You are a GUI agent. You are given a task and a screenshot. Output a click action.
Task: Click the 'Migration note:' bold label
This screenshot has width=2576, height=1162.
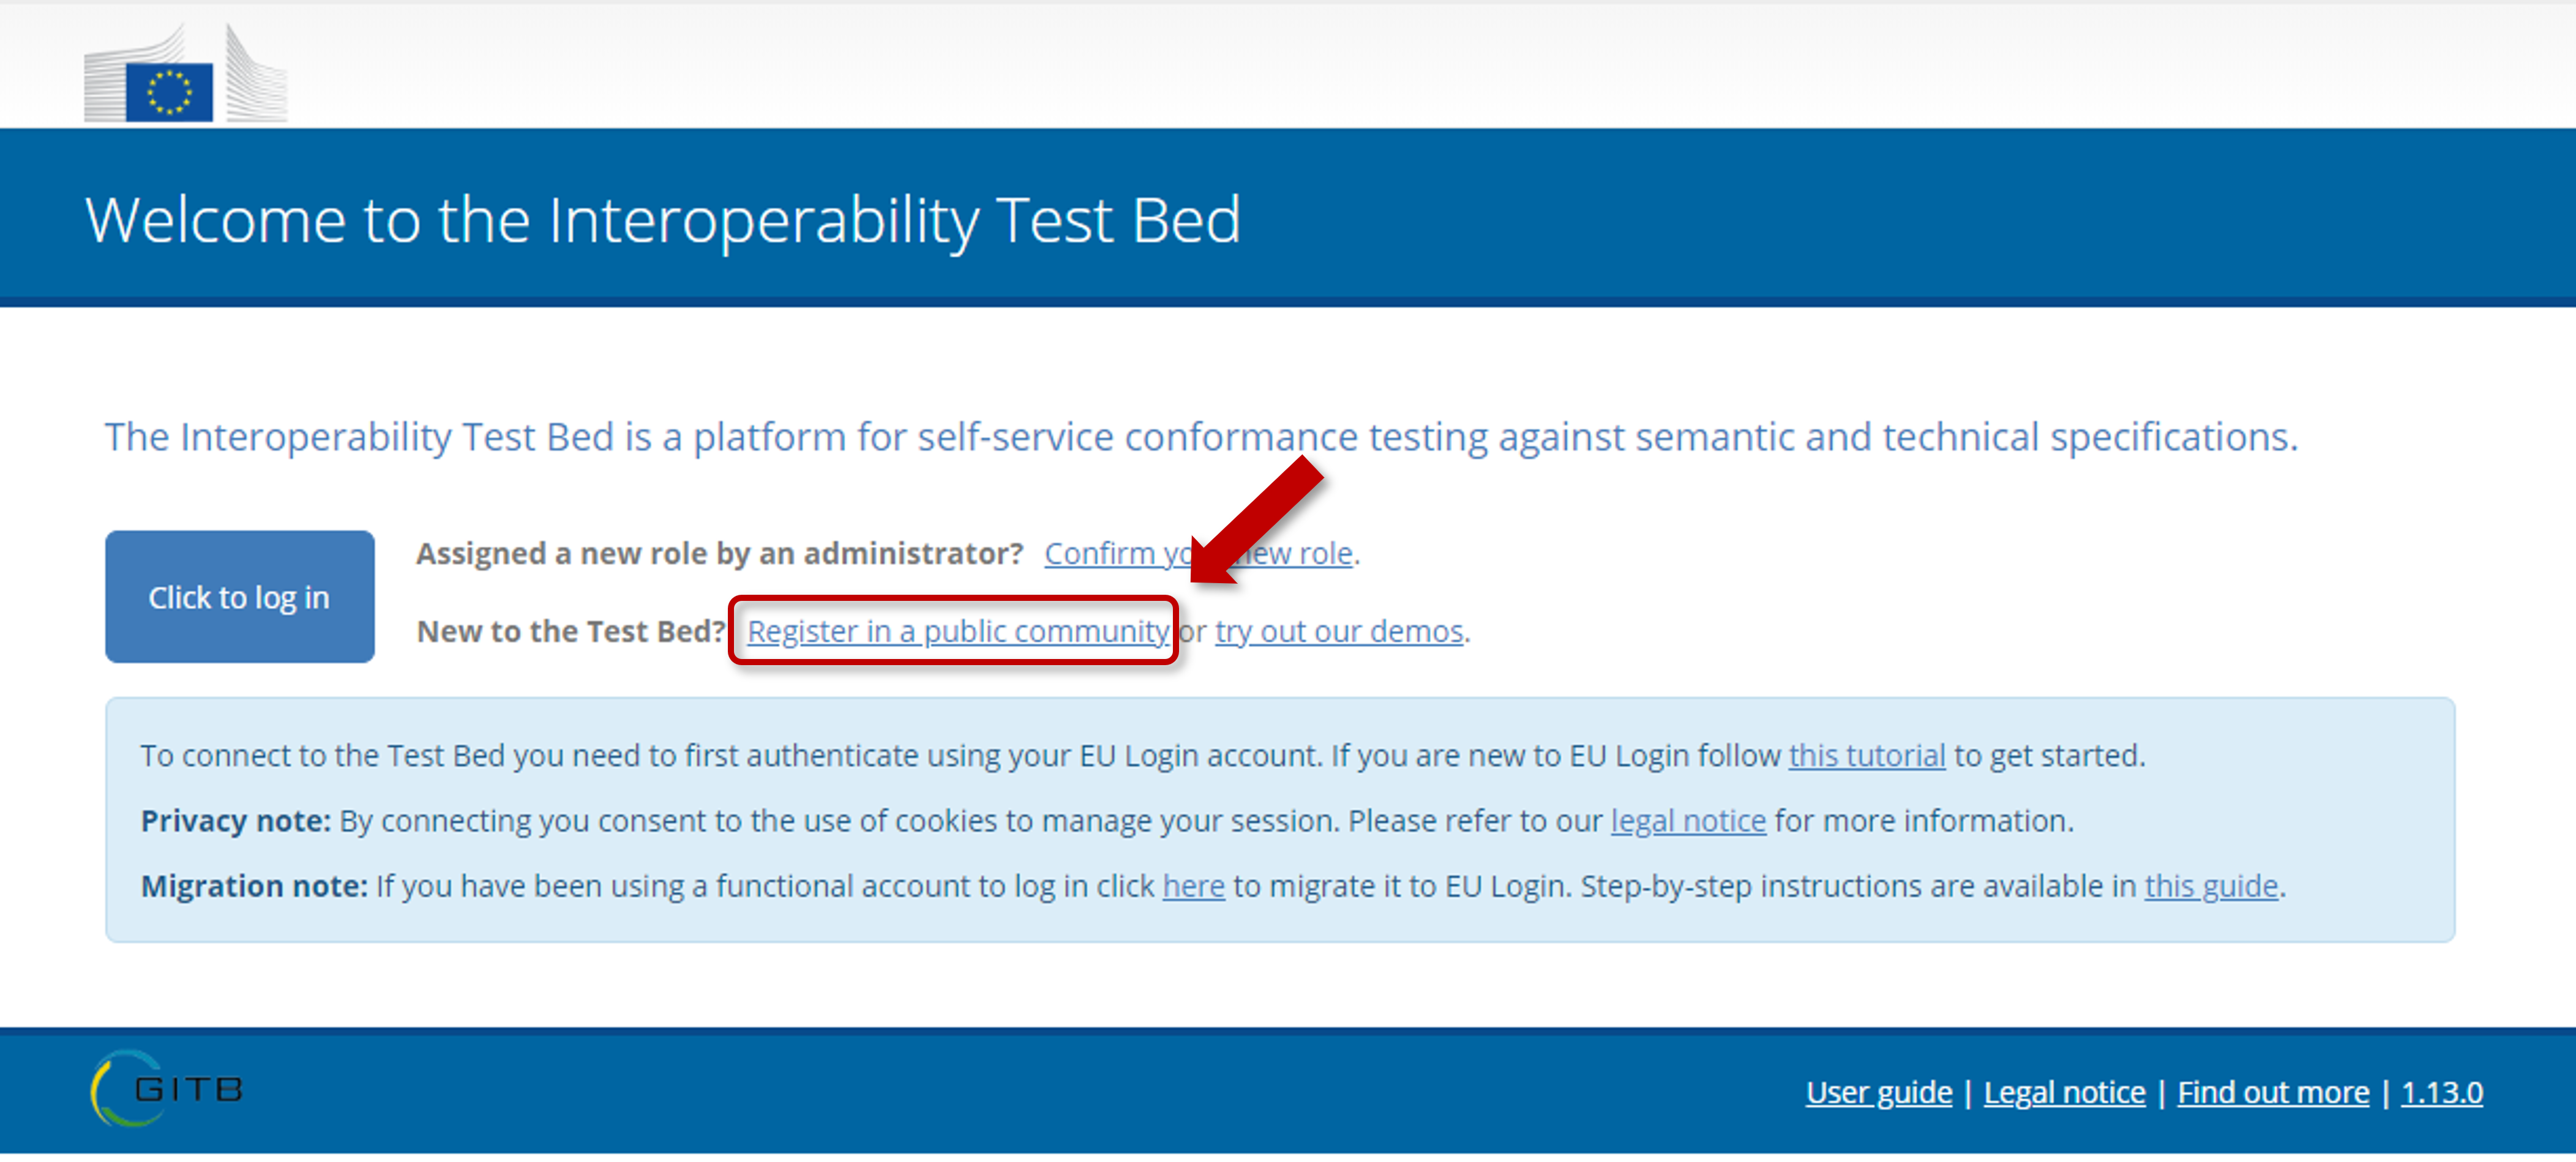click(254, 886)
